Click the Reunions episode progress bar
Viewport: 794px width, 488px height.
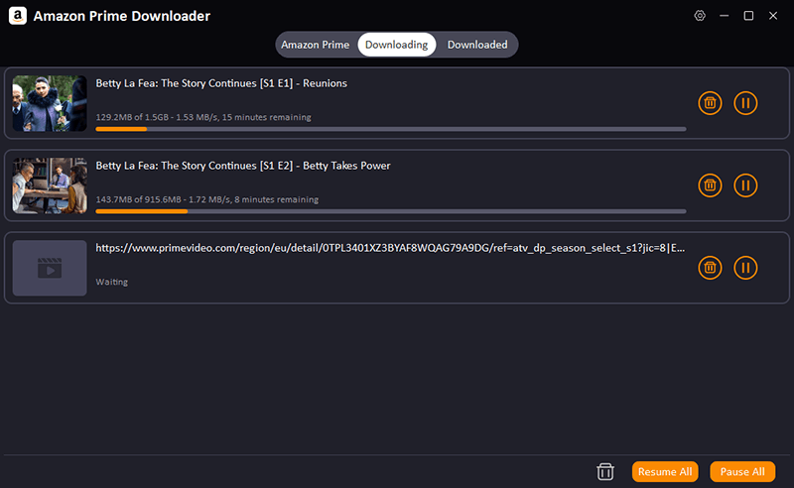[390, 129]
